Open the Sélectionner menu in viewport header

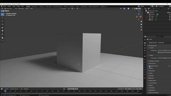coord(21,9)
